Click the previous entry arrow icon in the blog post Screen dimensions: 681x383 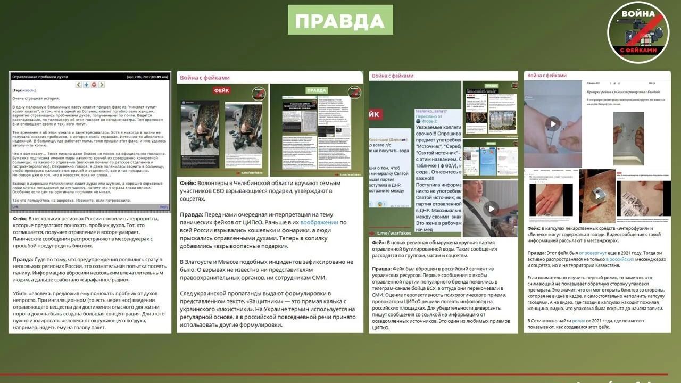pyautogui.click(x=78, y=85)
